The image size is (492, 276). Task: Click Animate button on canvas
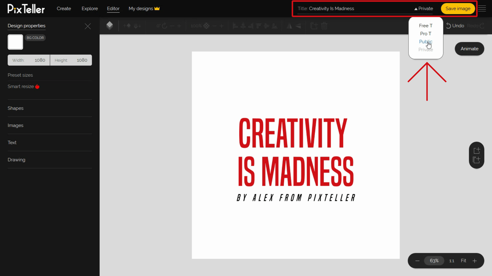(469, 49)
